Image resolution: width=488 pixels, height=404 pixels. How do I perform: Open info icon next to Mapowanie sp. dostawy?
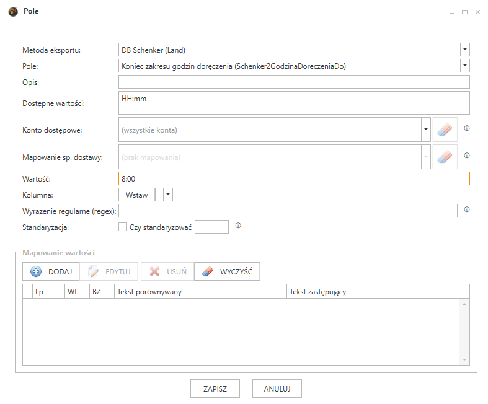pyautogui.click(x=466, y=156)
